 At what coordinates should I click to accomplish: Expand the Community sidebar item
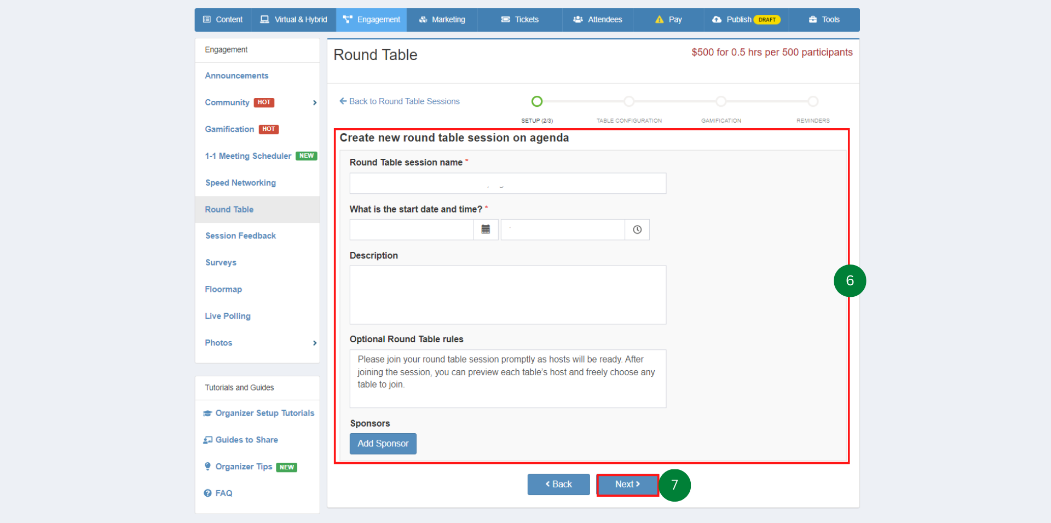pyautogui.click(x=315, y=102)
